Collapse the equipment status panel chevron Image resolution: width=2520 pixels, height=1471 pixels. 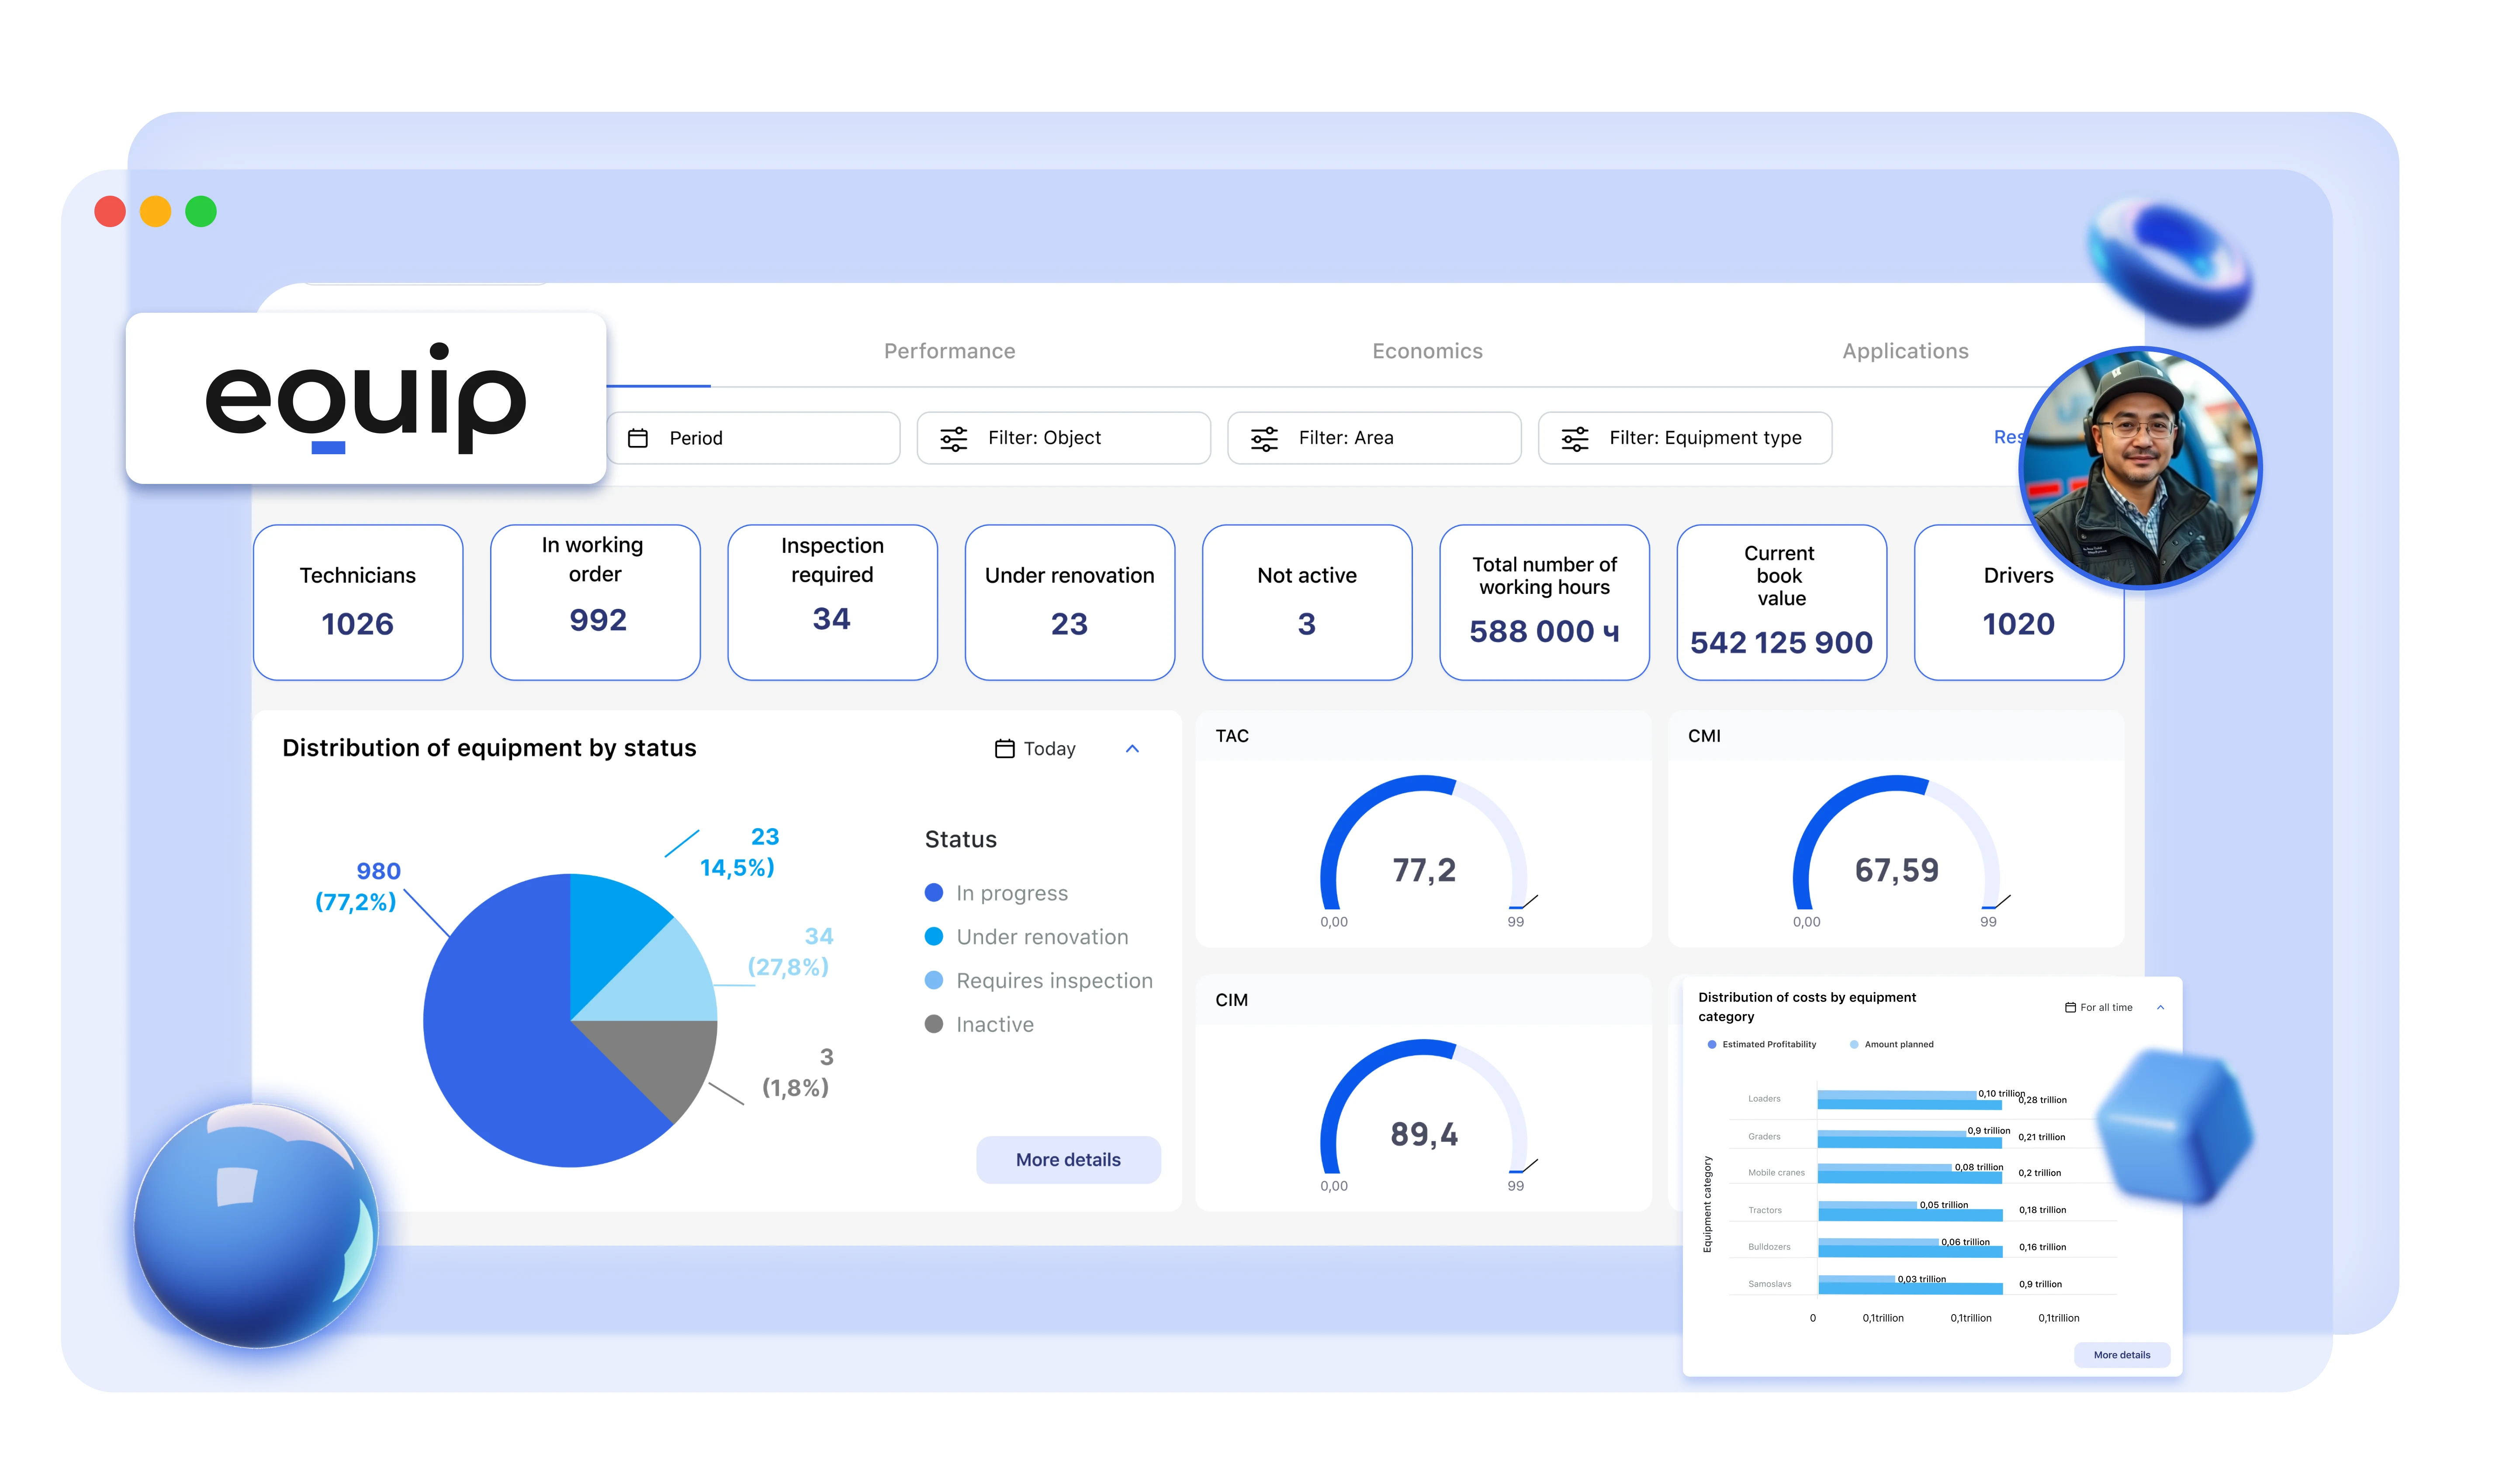point(1132,748)
